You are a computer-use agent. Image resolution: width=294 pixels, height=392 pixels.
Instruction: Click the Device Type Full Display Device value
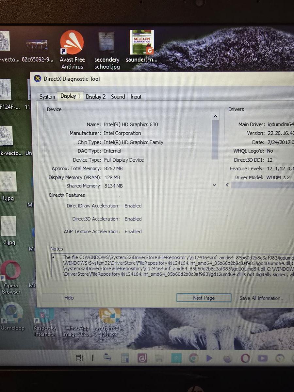coord(124,160)
